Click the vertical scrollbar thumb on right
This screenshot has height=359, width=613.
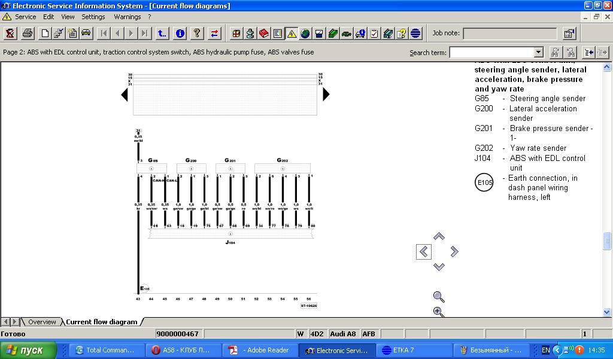click(608, 241)
